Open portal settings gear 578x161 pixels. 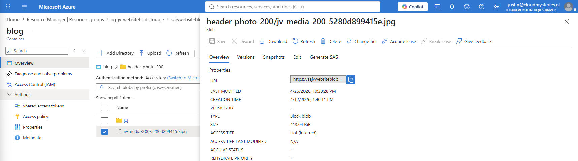tap(467, 7)
